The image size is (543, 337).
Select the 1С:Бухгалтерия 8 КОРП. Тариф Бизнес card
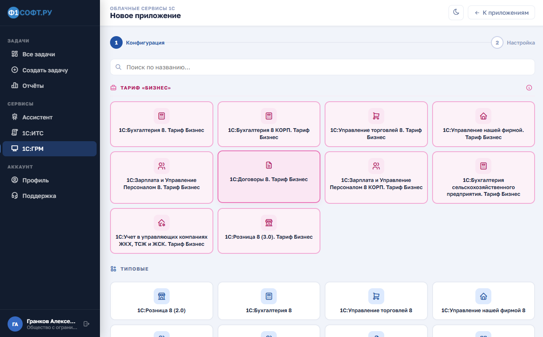click(269, 124)
